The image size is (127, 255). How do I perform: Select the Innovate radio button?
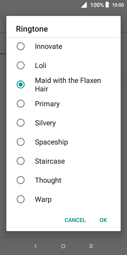[21, 46]
